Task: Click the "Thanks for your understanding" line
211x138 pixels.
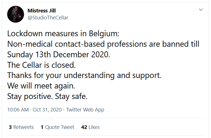Action: point(84,75)
